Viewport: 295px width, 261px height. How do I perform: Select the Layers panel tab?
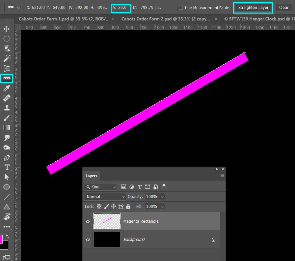pyautogui.click(x=92, y=176)
